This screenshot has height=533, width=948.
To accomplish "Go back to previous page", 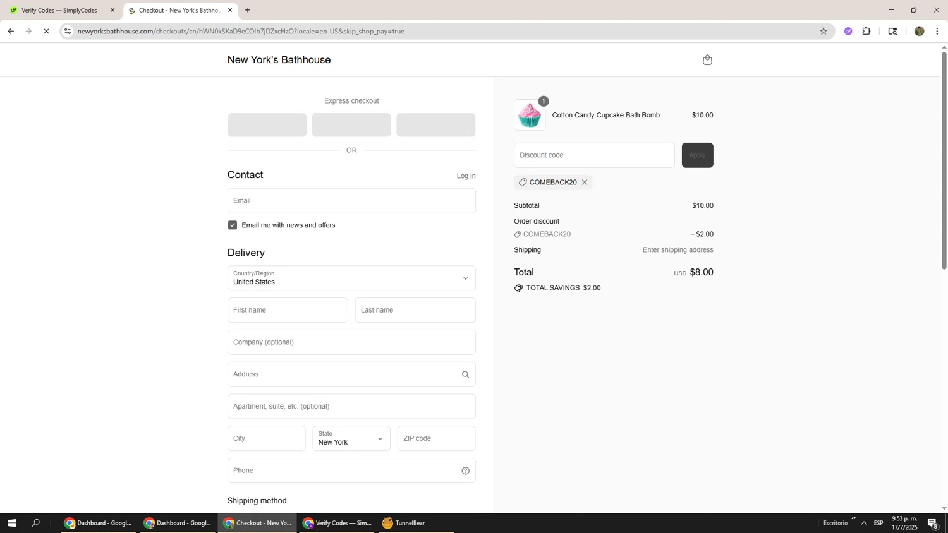I will 11,31.
